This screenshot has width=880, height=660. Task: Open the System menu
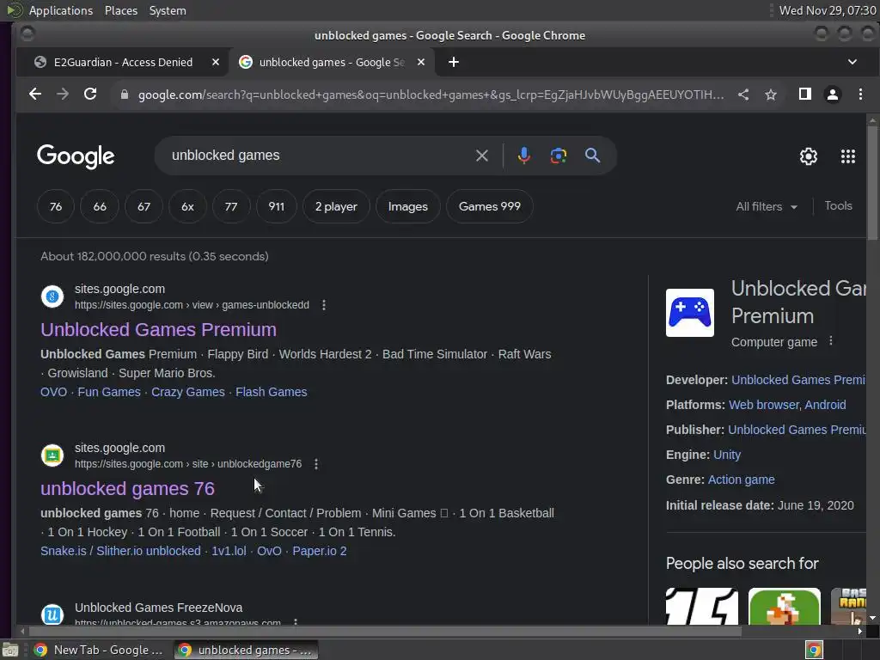pyautogui.click(x=168, y=10)
